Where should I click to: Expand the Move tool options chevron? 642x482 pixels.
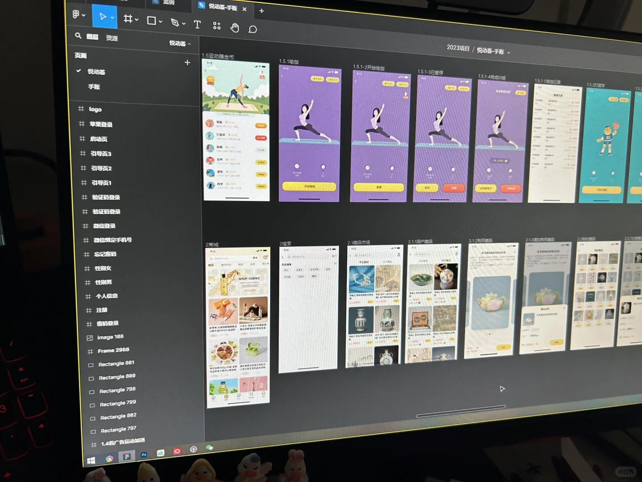point(112,18)
